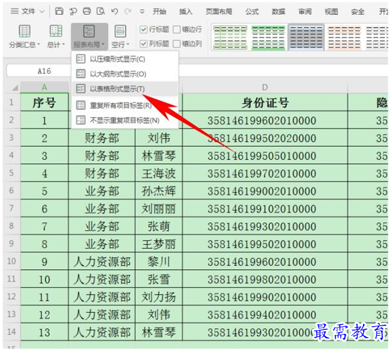Expand the quick access toolbar customize arrow
This screenshot has height=352, width=392.
(x=142, y=12)
